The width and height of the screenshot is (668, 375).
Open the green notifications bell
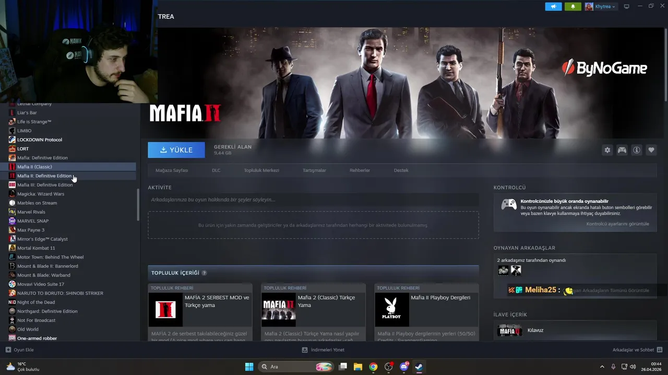coord(573,6)
